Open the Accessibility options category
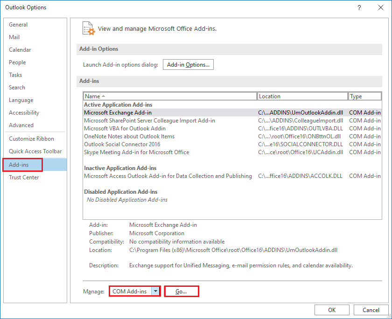 point(35,113)
